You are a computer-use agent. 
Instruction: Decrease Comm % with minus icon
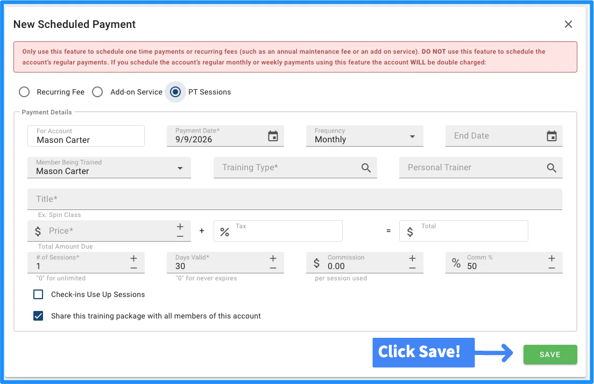click(x=551, y=268)
